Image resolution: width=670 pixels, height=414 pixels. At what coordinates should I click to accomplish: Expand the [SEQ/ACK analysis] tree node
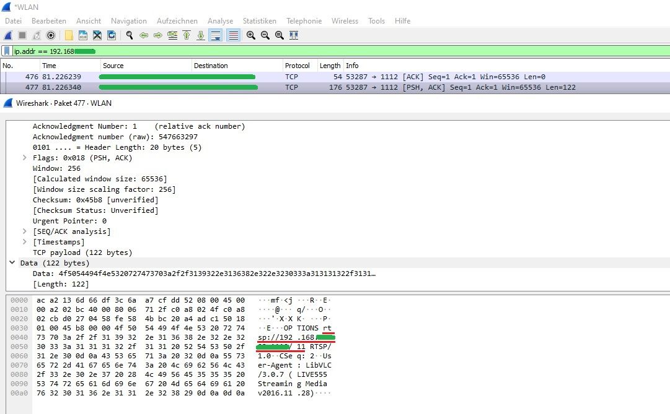coord(25,231)
